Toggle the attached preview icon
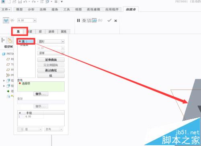Image resolution: width=201 pixels, height=146 pixels. tap(94, 20)
